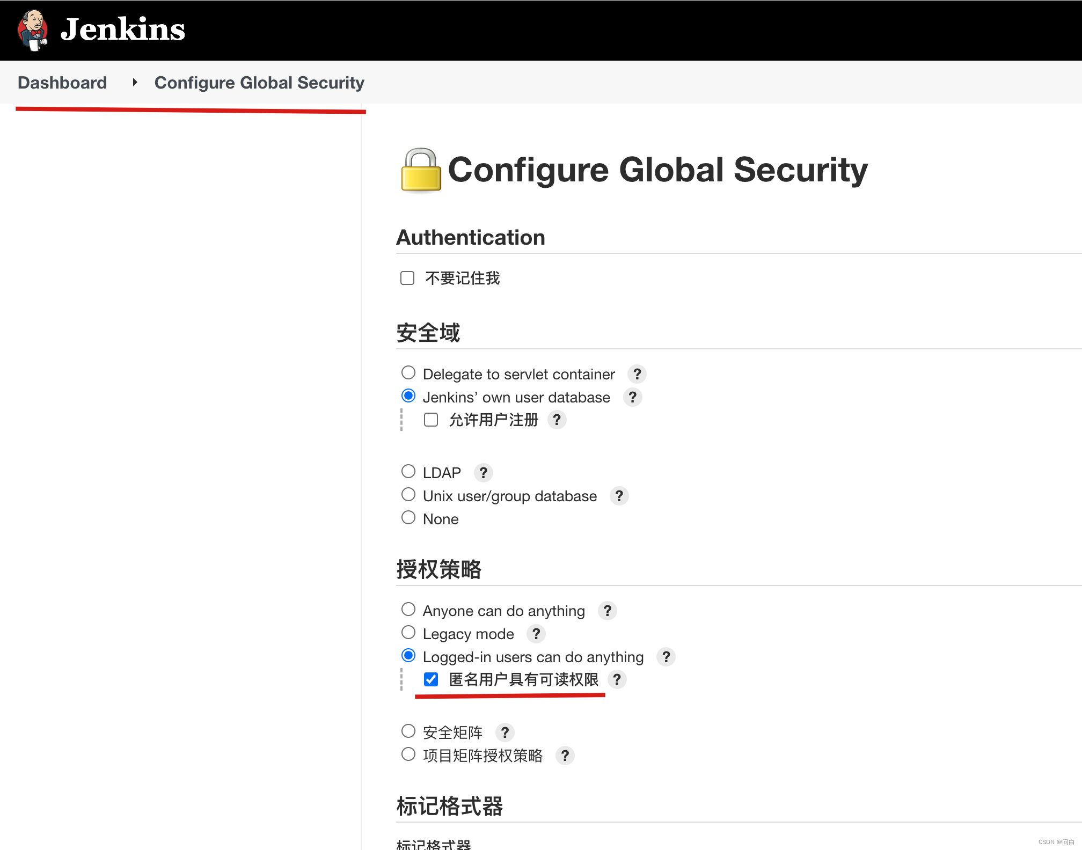The height and width of the screenshot is (850, 1082).
Task: Open the Dashboard from the breadcrumb
Action: tap(62, 82)
